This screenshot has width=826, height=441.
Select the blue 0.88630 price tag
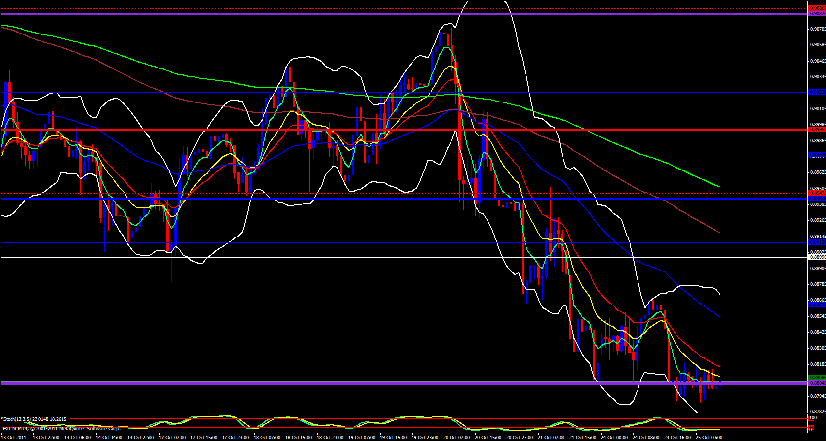[x=817, y=305]
